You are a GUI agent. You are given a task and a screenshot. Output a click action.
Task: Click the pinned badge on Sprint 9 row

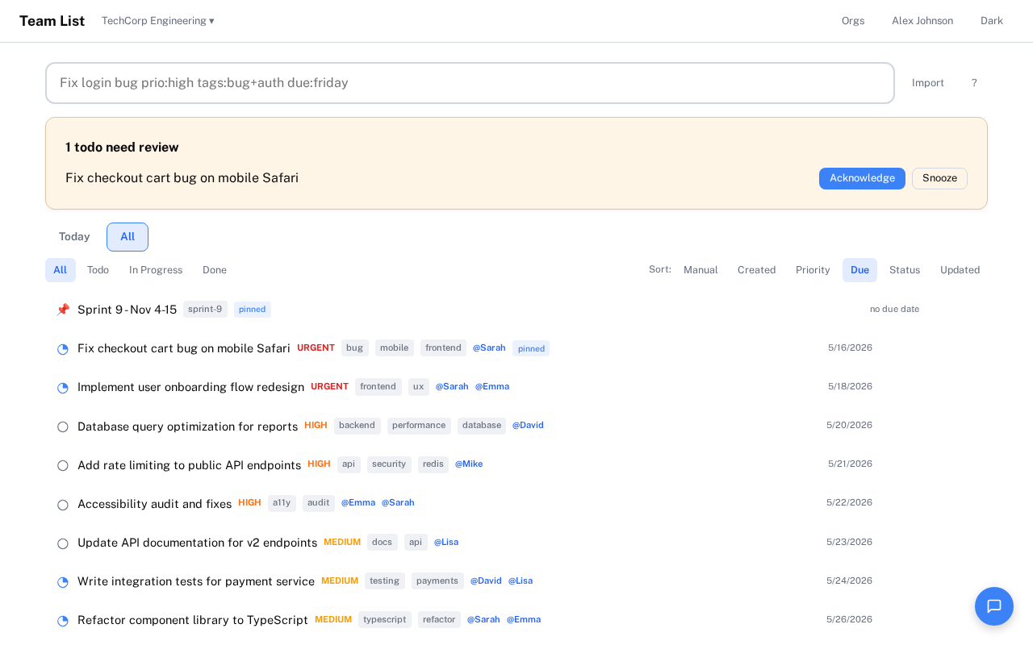tap(252, 310)
